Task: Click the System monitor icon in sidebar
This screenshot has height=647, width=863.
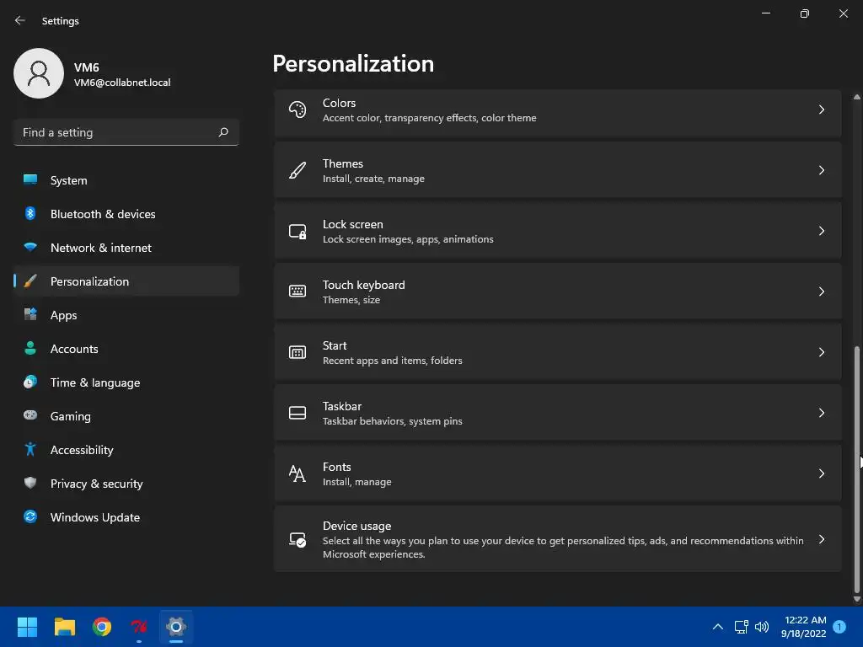Action: pyautogui.click(x=30, y=180)
